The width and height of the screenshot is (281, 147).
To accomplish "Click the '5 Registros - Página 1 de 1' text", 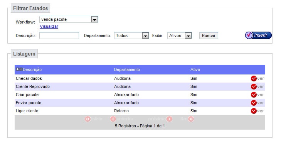I will pyautogui.click(x=140, y=126).
